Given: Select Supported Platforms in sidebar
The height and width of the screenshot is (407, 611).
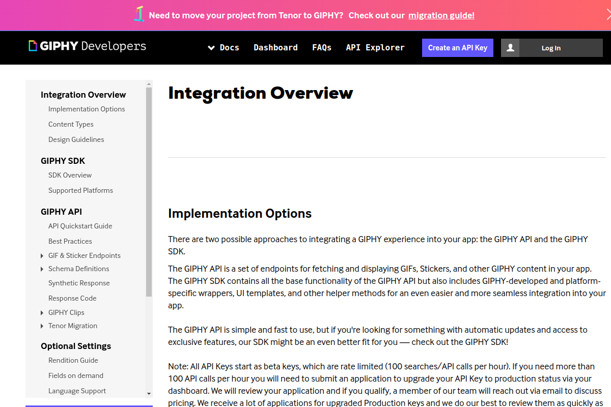Looking at the screenshot, I should point(80,190).
